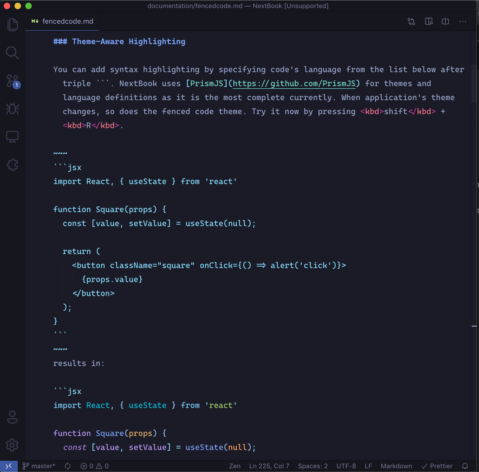This screenshot has width=479, height=472.
Task: Click the 'return (' code line
Action: 81,251
